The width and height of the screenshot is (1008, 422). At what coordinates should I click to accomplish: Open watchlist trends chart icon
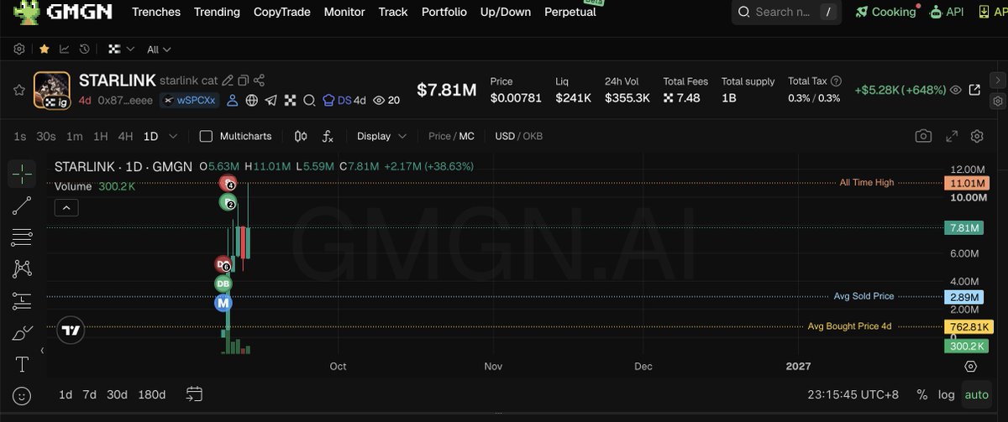tap(64, 49)
